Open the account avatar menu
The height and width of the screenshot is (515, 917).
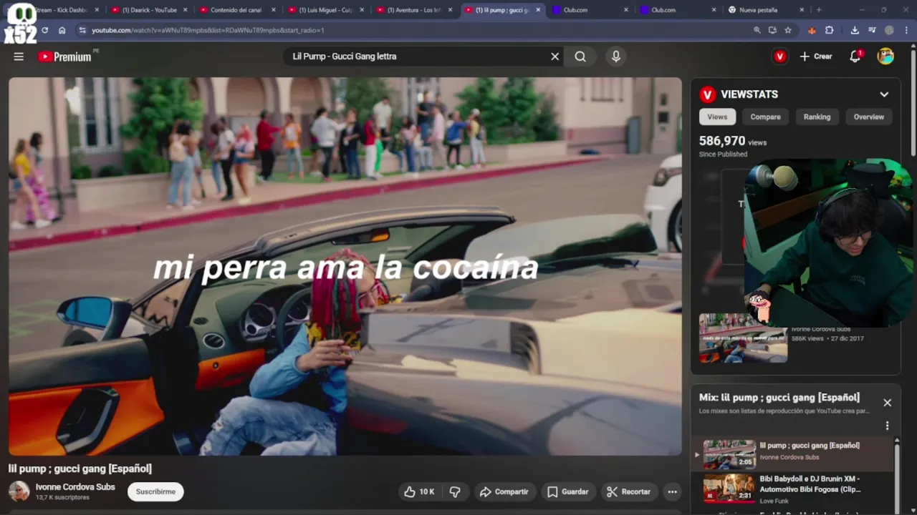tap(885, 57)
